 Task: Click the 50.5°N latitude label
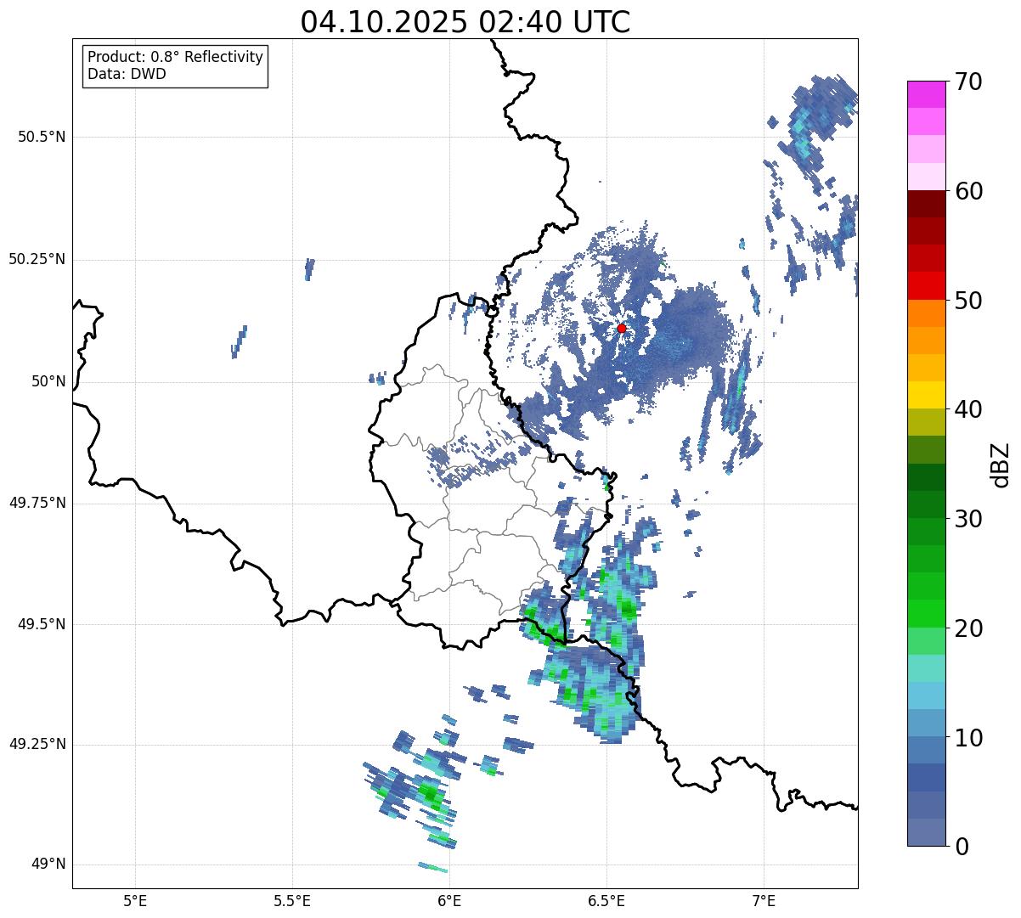(42, 137)
